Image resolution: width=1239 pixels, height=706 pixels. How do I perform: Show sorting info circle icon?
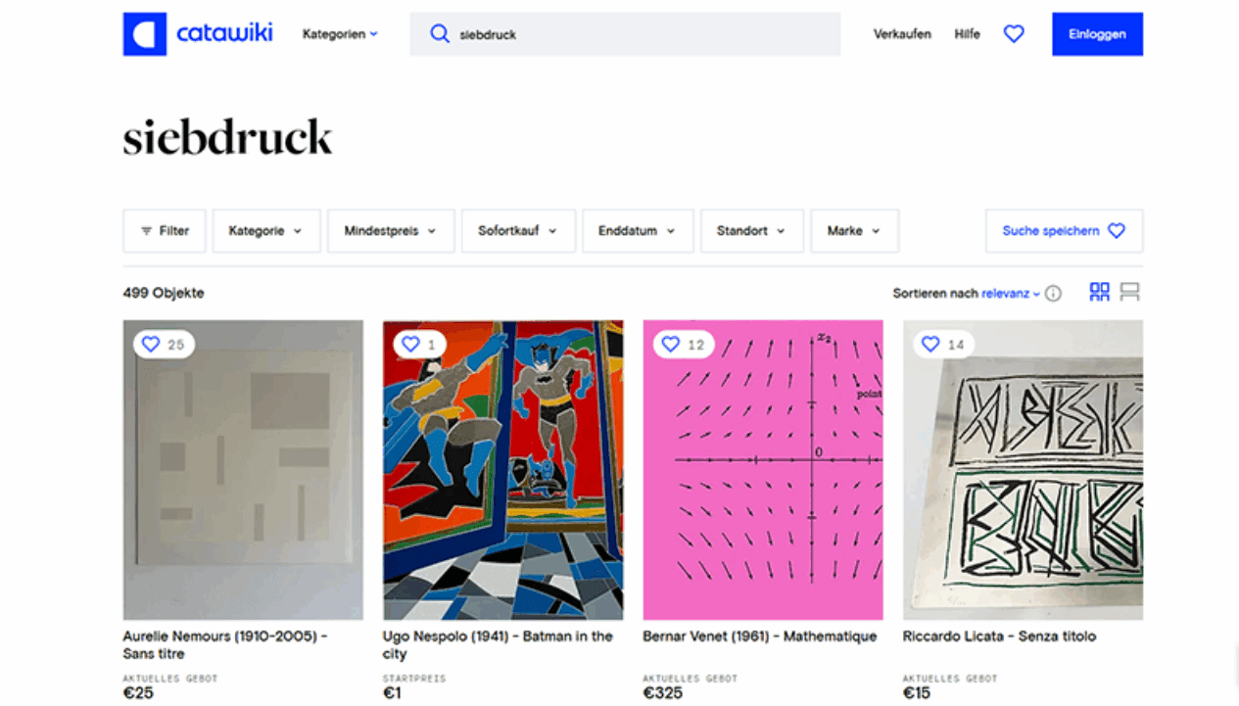(1053, 294)
